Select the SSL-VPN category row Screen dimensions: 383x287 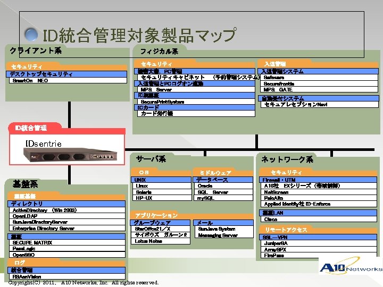click(318, 237)
